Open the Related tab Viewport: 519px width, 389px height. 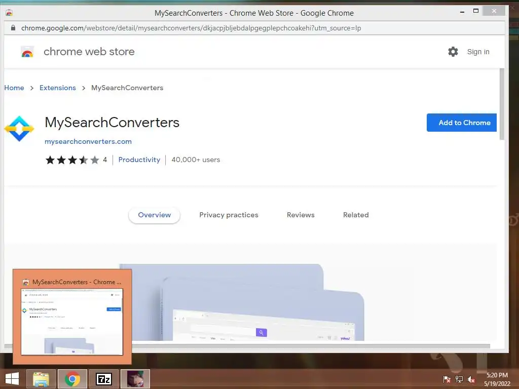[356, 215]
